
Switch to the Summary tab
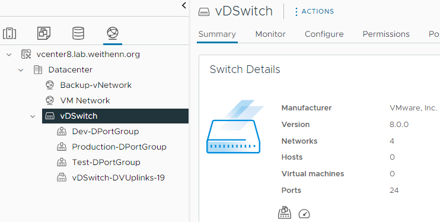point(217,34)
